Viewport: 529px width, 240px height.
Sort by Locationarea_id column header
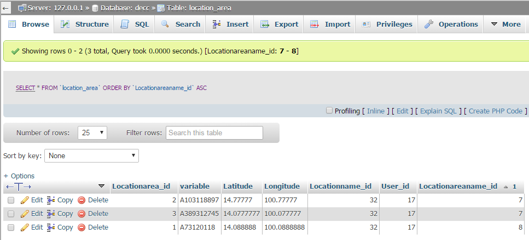click(141, 186)
